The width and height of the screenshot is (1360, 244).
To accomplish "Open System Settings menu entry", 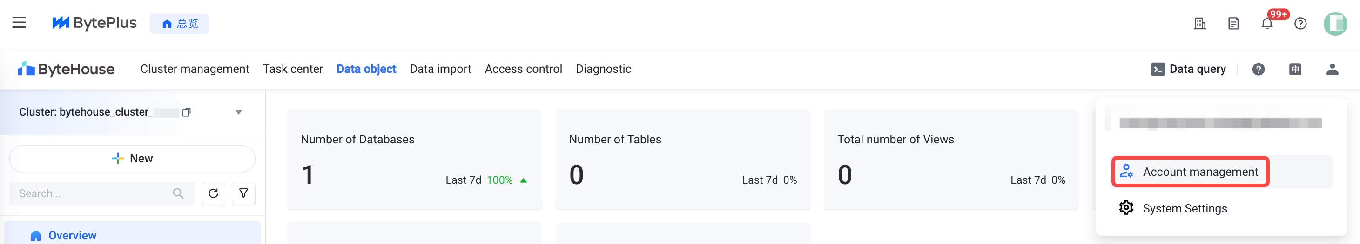I will click(x=1184, y=208).
